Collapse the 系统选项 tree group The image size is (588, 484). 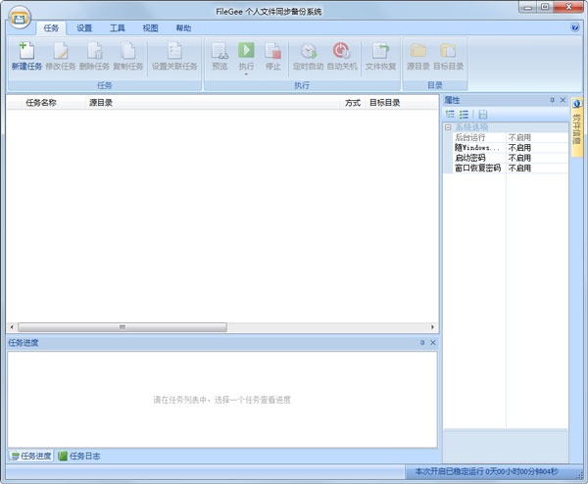tap(448, 127)
